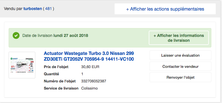Viewport: 222px width, 103px height.
Task: Open the Actuator Wastegate Turbo item title
Action: [89, 56]
